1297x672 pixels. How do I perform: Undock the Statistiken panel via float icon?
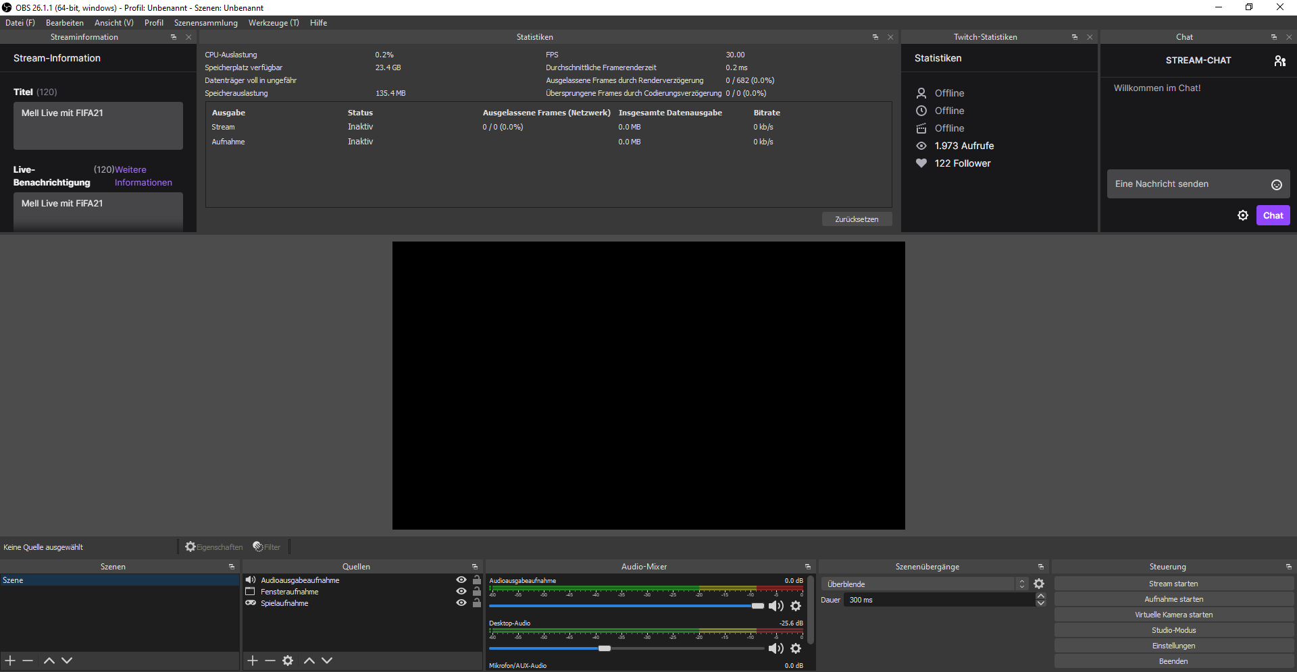875,37
